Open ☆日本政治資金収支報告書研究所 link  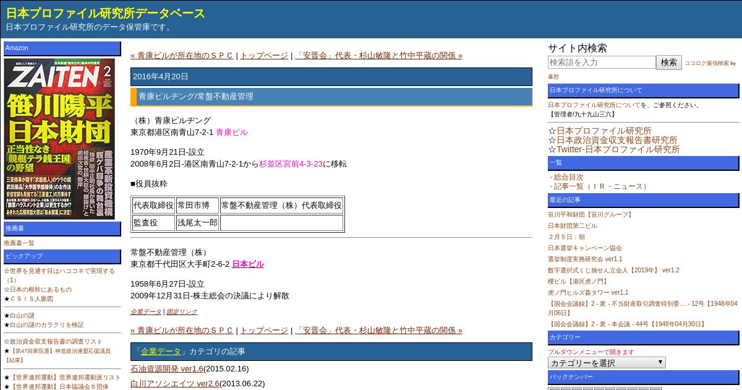(x=617, y=140)
